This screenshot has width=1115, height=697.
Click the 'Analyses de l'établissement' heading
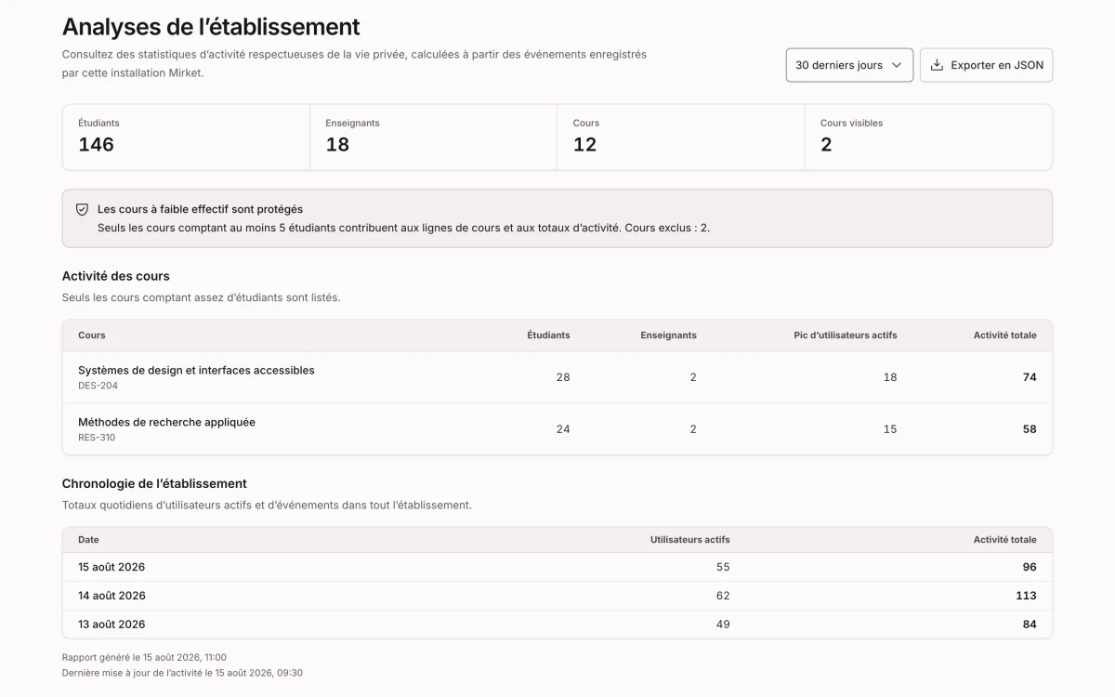pos(211,26)
